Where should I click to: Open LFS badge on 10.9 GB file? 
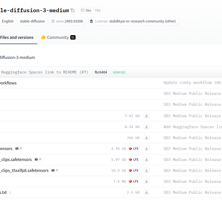click(x=134, y=171)
